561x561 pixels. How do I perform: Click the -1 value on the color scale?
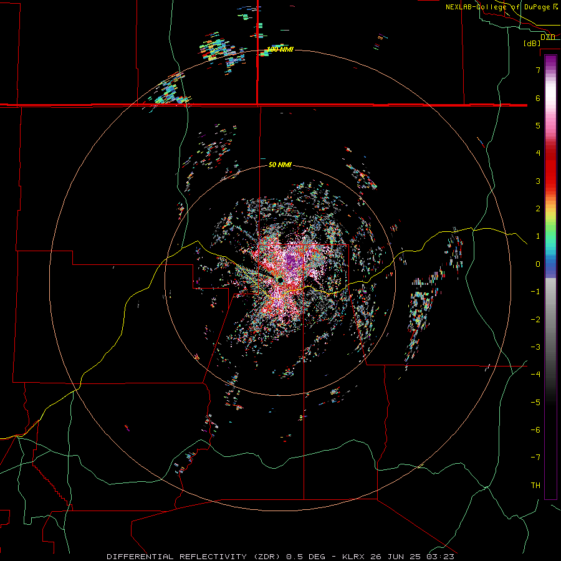(535, 292)
